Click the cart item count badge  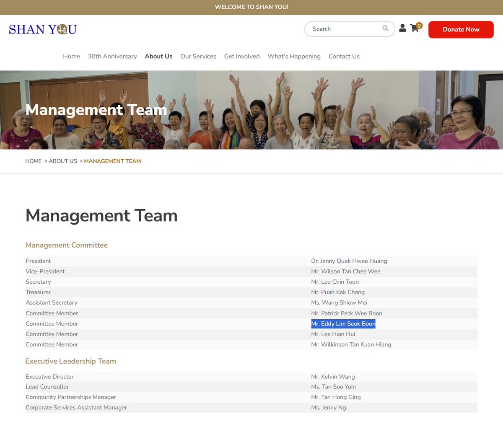coord(419,26)
